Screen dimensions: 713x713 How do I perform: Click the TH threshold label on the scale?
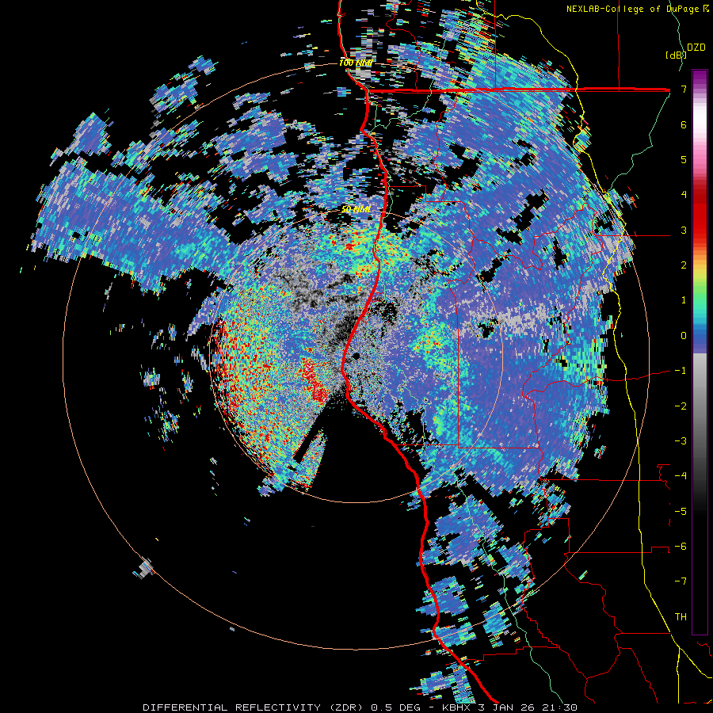click(681, 617)
